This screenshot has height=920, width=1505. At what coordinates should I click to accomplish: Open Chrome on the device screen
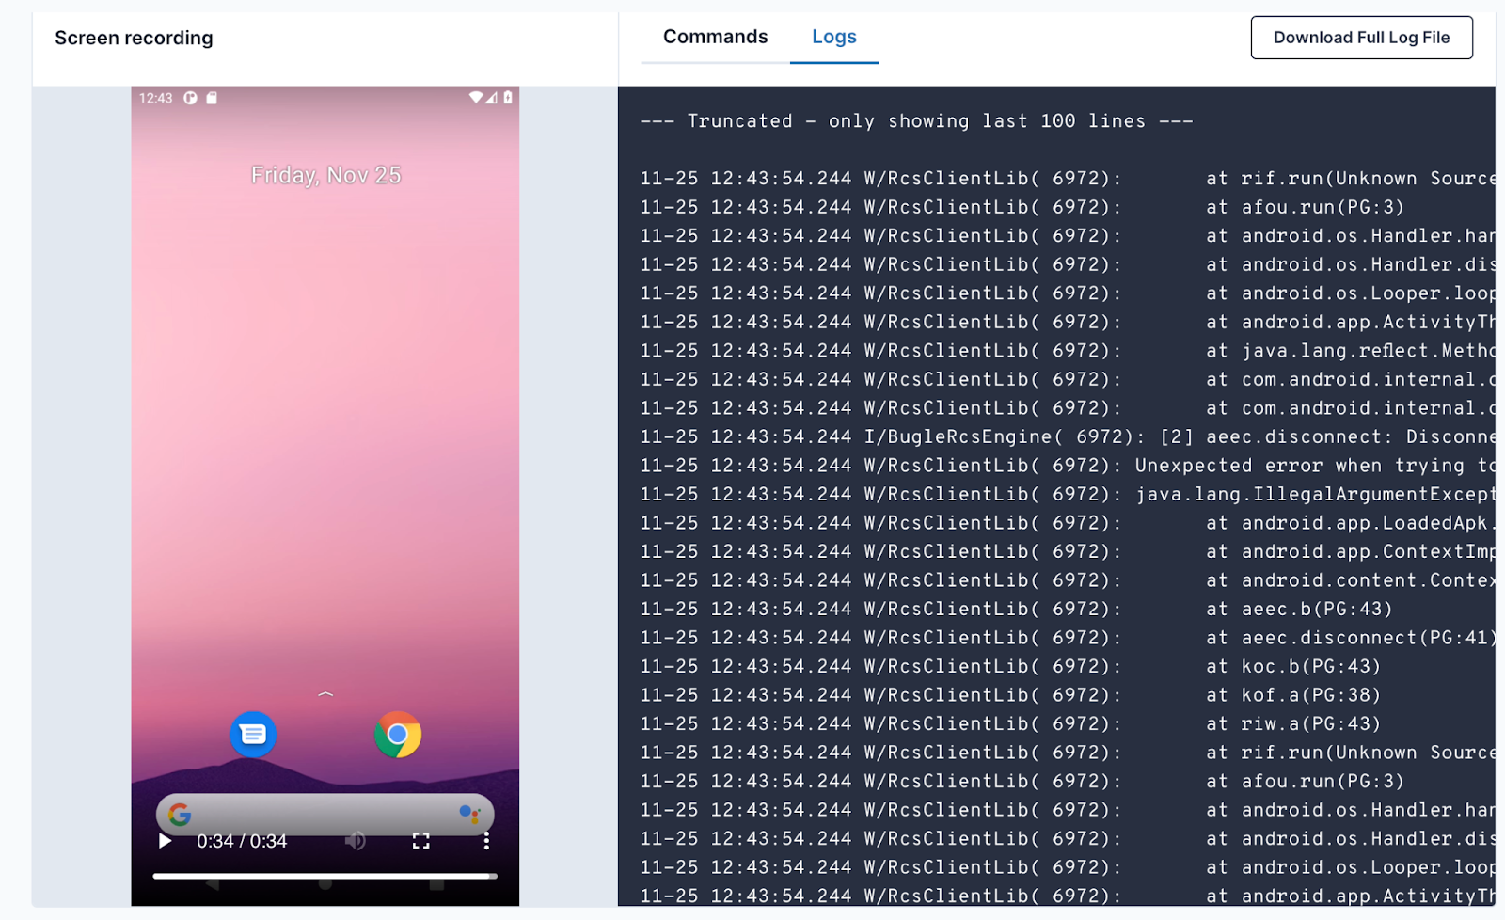(398, 735)
